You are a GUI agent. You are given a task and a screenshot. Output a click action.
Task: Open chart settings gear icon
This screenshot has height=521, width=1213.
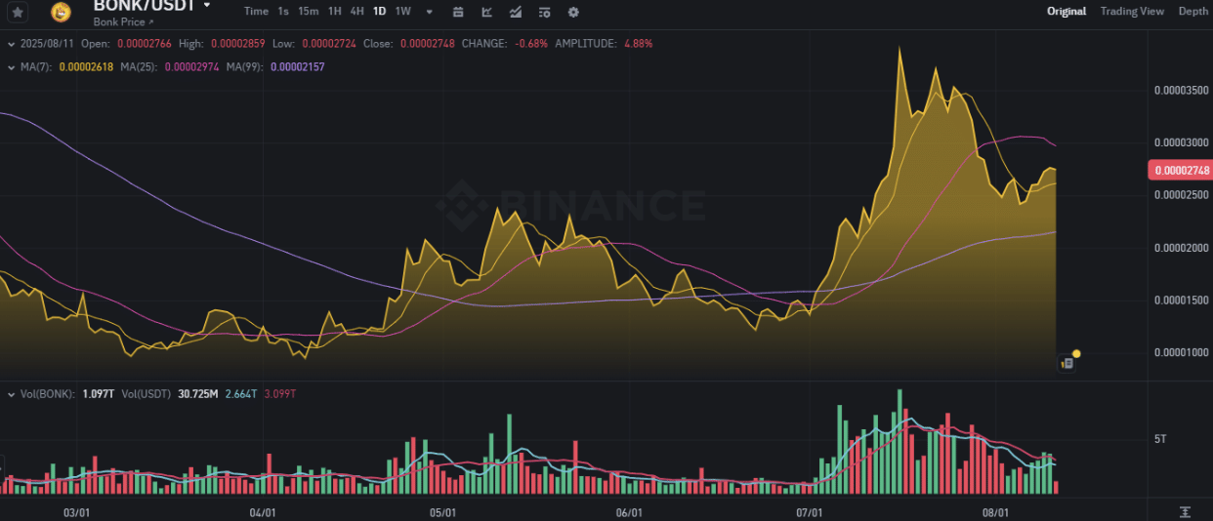[x=573, y=12]
